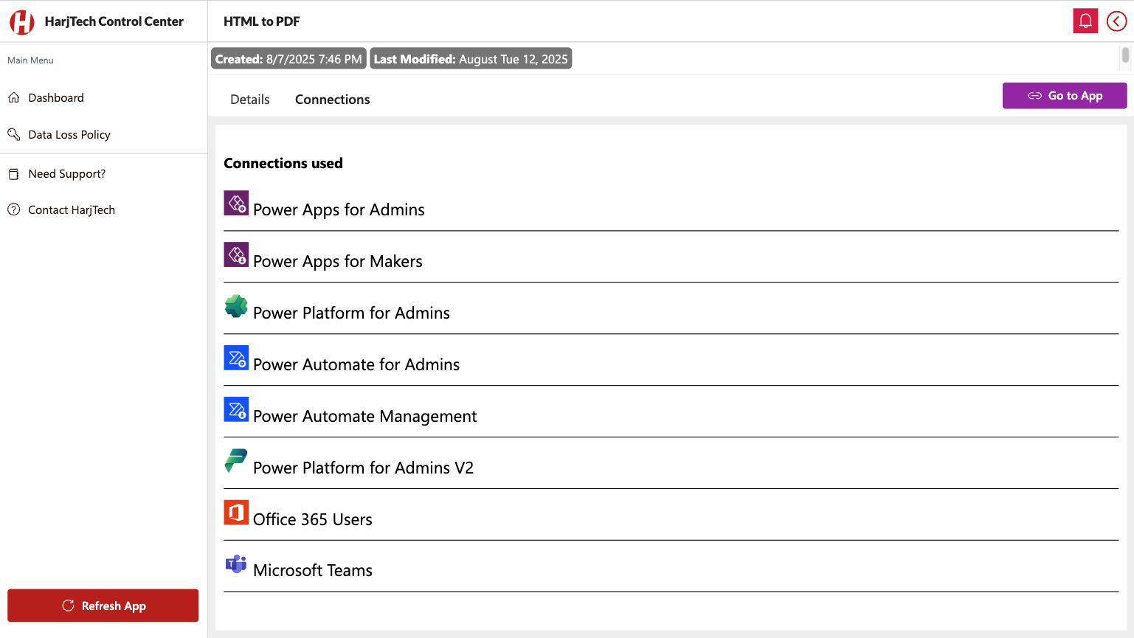Select the Microsoft Teams text
1134x638 pixels.
[x=313, y=571]
